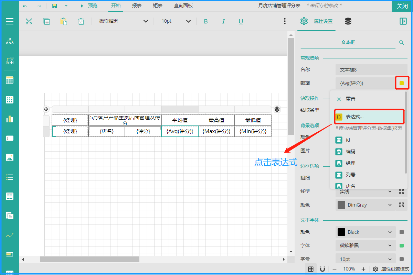Select the bar chart tool in sidebar

10,119
